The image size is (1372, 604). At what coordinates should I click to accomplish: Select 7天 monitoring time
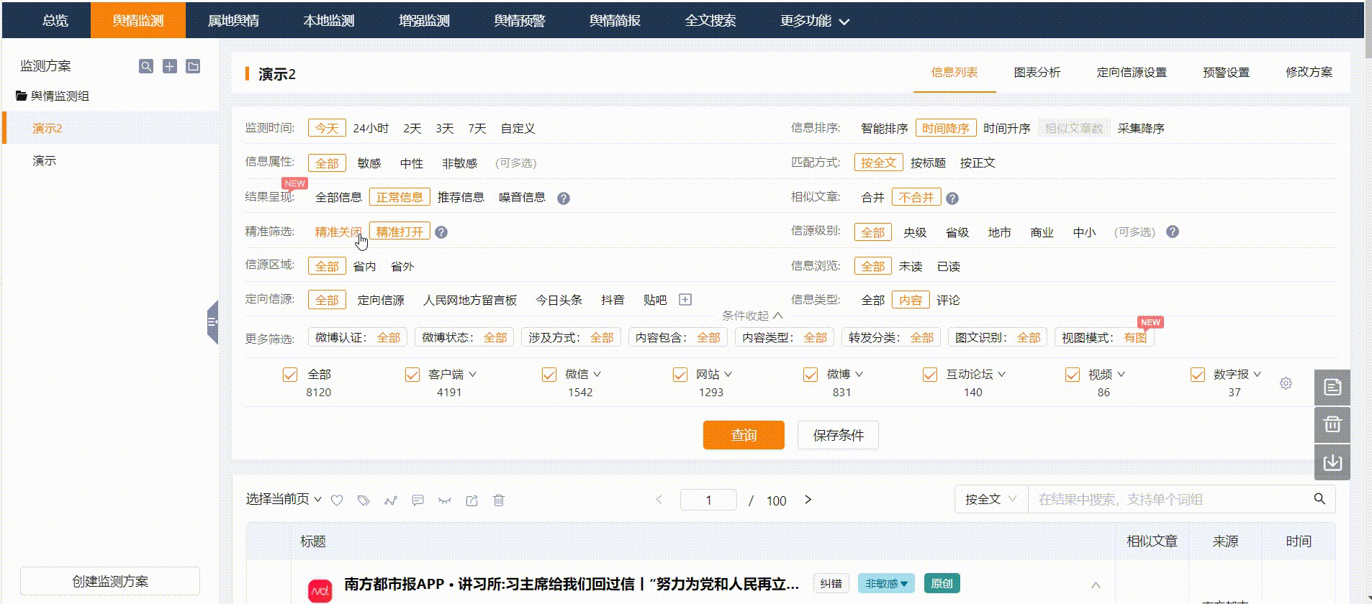pos(477,128)
